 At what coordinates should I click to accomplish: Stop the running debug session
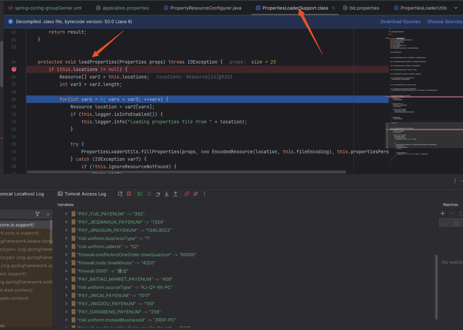[x=129, y=194]
